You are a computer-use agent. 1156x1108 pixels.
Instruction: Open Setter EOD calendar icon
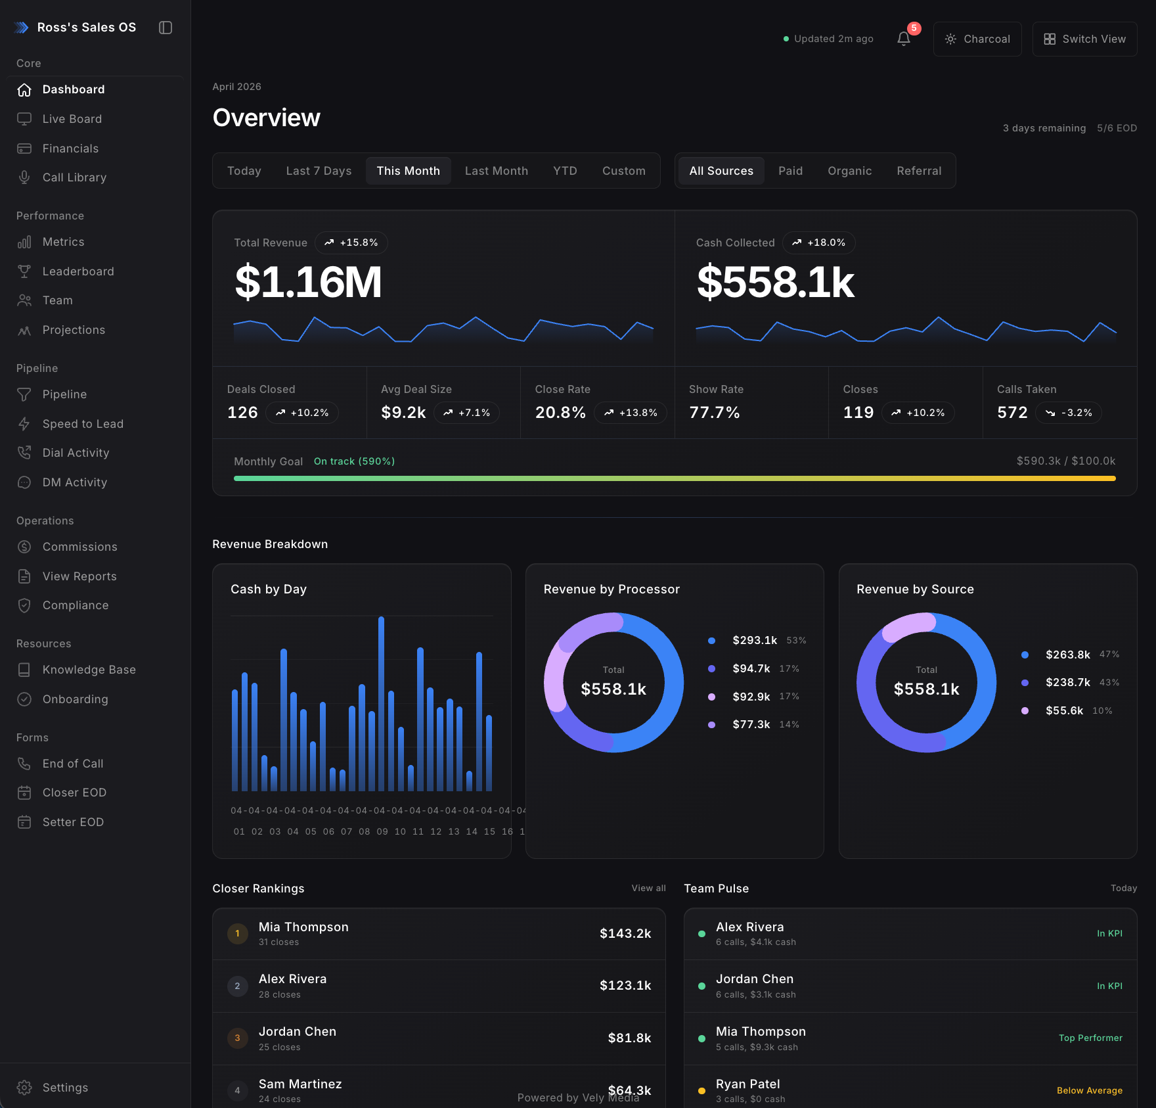coord(24,822)
